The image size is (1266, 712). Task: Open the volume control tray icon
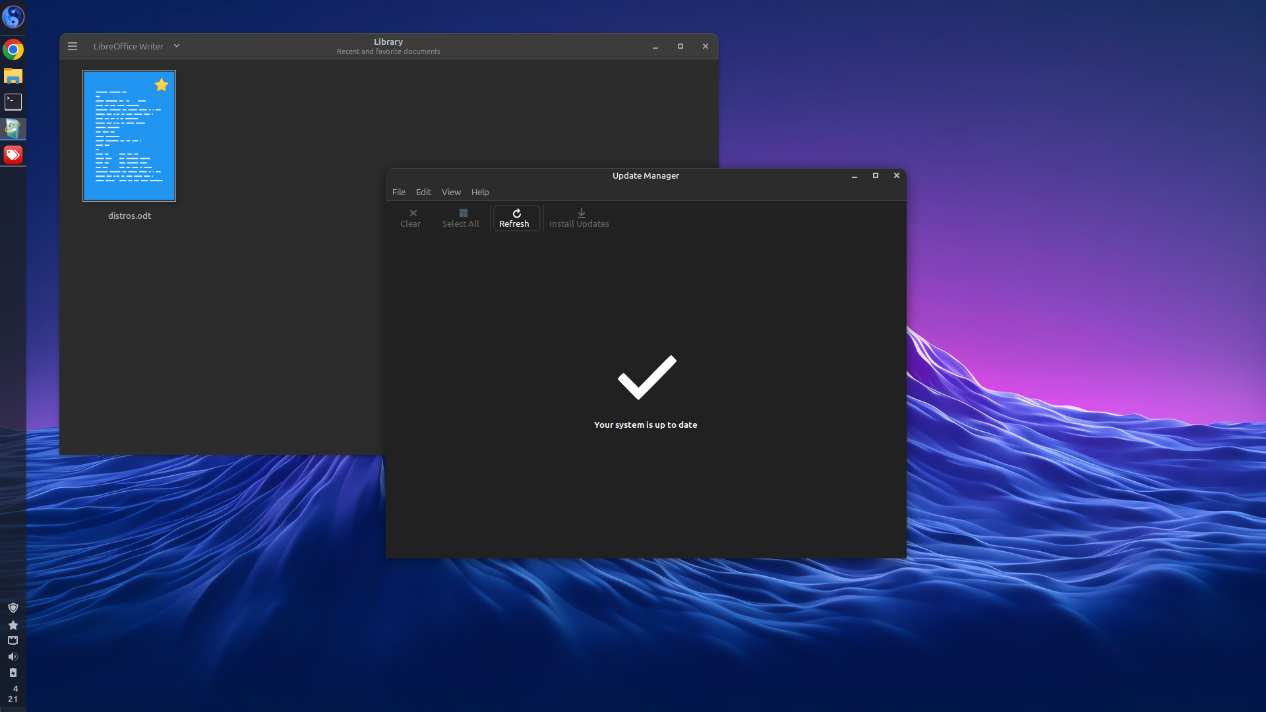coord(13,657)
